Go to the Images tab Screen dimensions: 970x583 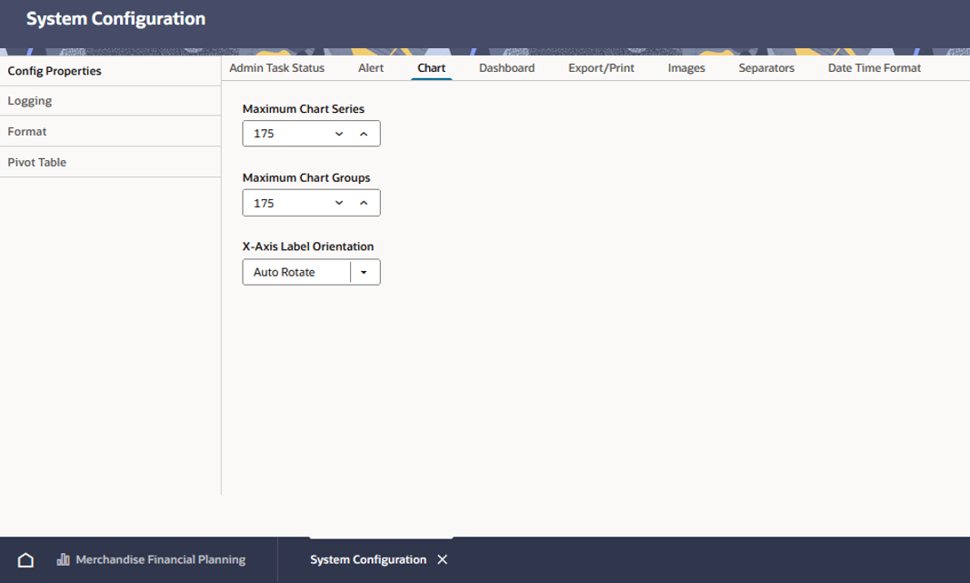686,68
